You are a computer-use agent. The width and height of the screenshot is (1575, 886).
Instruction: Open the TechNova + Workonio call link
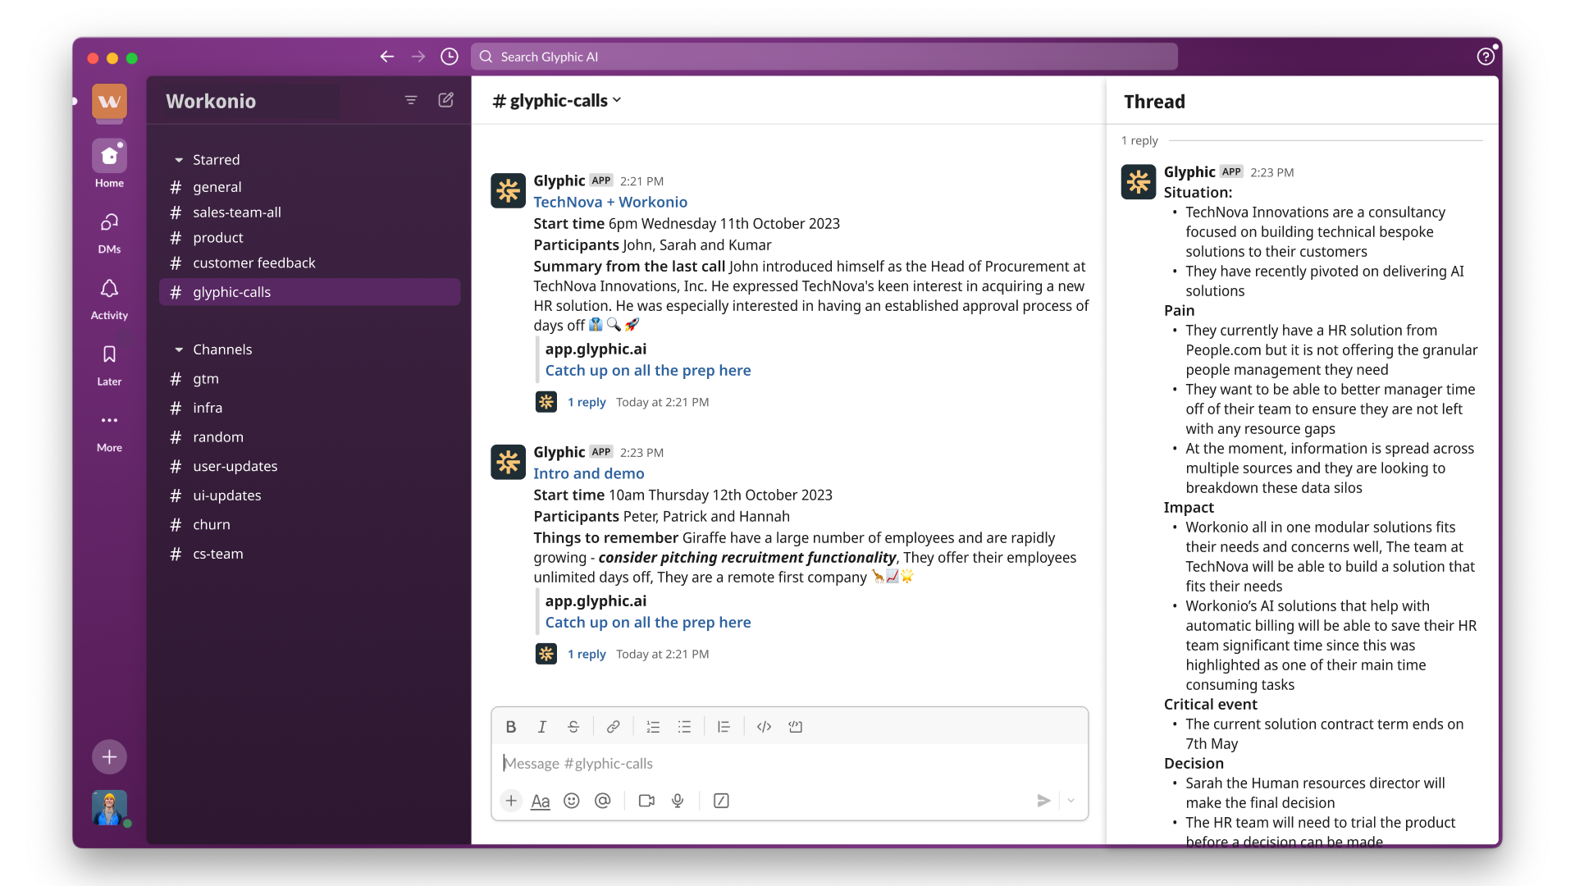click(x=610, y=202)
